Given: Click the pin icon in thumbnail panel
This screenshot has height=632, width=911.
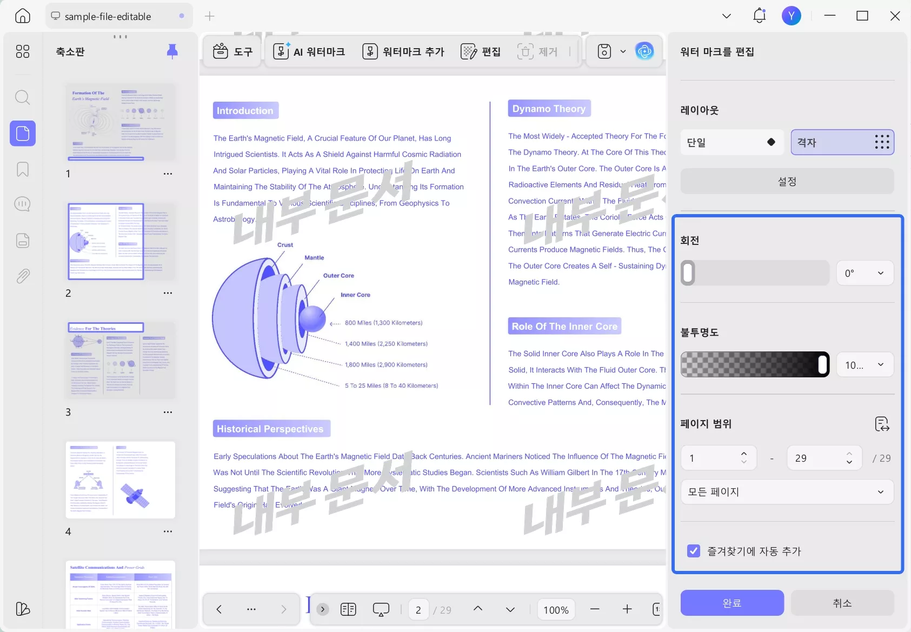Looking at the screenshot, I should pyautogui.click(x=172, y=51).
